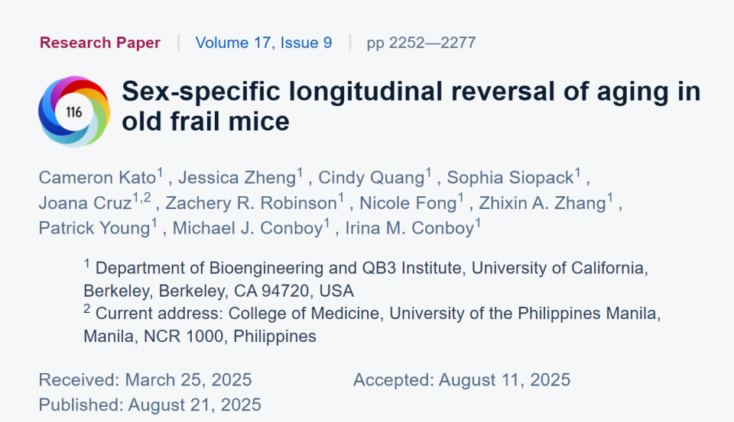Select author Zachery R. Robinson
Image resolution: width=734 pixels, height=422 pixels.
pyautogui.click(x=251, y=203)
